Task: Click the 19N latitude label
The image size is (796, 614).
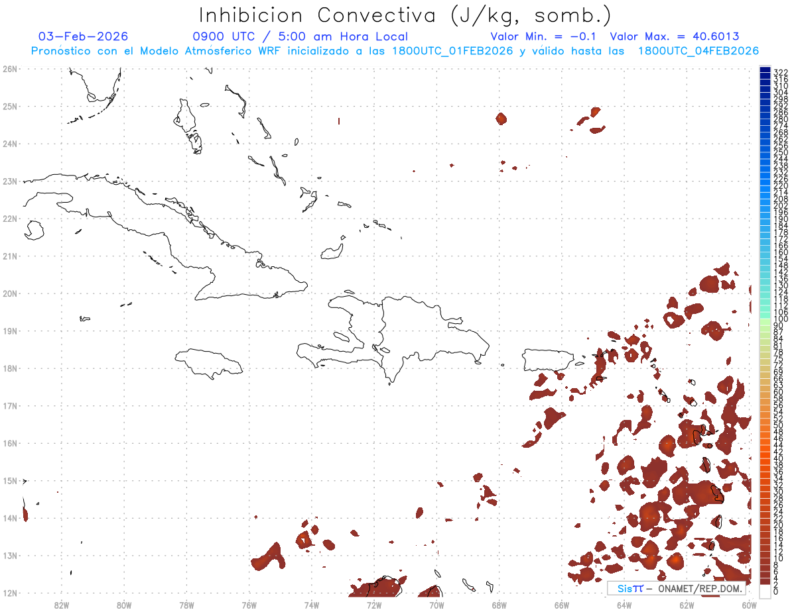Action: click(x=10, y=331)
